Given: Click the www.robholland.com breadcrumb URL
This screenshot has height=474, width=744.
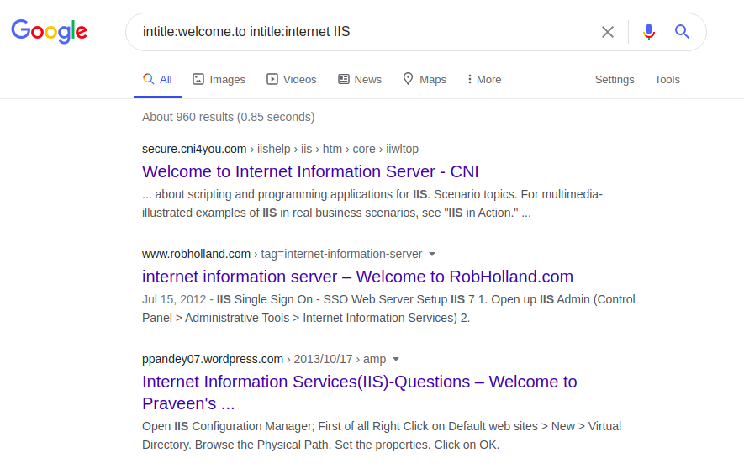Looking at the screenshot, I should pyautogui.click(x=197, y=254).
